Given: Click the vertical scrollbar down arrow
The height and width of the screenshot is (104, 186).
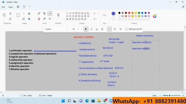Looking at the screenshot, I should click(185, 90).
